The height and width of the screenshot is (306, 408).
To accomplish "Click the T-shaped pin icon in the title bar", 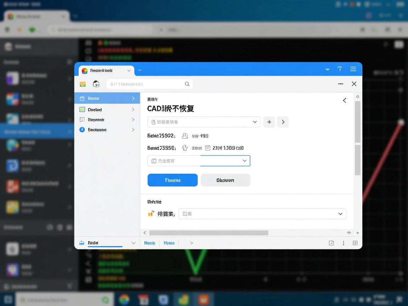I will click(x=340, y=69).
